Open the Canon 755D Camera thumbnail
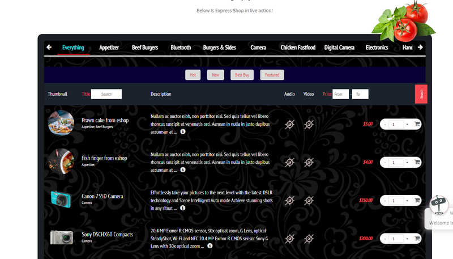The height and width of the screenshot is (259, 453). coord(61,199)
